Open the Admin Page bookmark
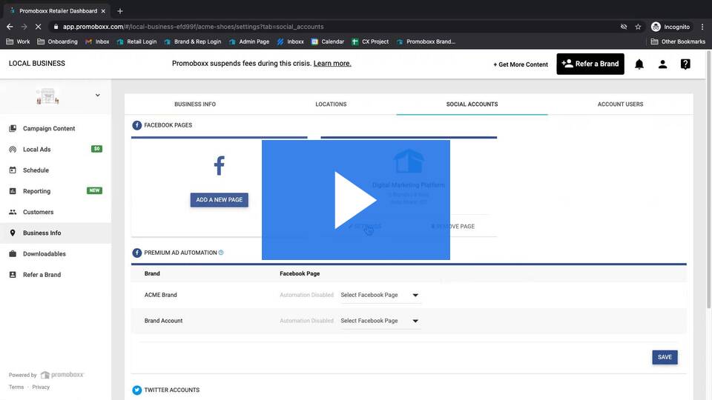The width and height of the screenshot is (712, 400). [249, 41]
